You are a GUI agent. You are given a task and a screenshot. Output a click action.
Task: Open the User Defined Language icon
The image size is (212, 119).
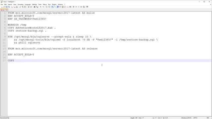click(60, 7)
